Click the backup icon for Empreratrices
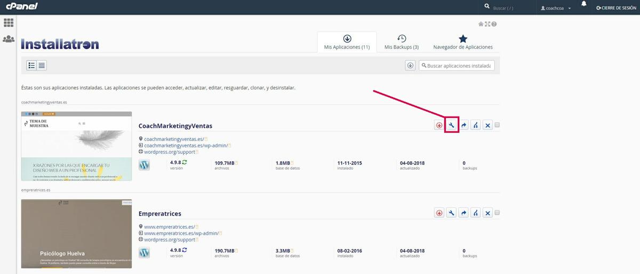 click(439, 213)
